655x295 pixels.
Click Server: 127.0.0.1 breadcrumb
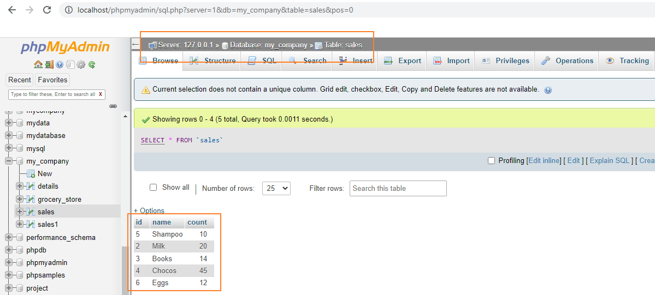[x=186, y=45]
